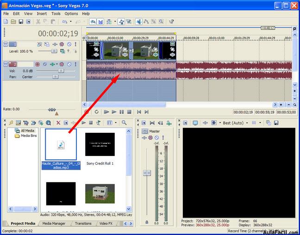The image size is (300, 235).
Task: Mute video track 1
Action: click(69, 44)
